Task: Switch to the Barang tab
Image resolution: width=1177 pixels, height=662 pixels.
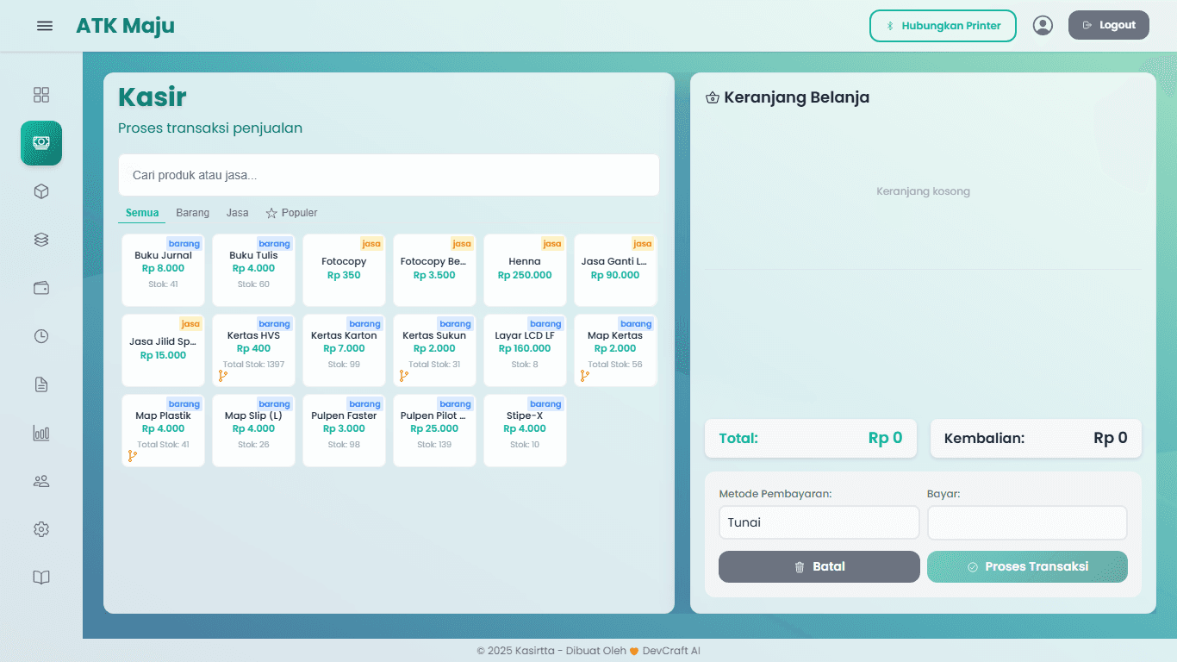Action: (192, 213)
